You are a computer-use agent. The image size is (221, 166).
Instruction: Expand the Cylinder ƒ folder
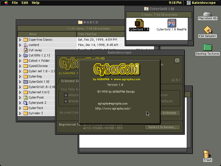coord(20,113)
